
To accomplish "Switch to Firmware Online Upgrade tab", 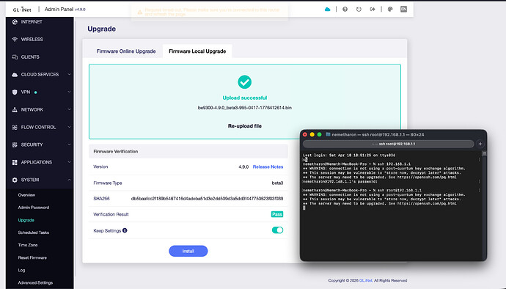I will point(126,51).
